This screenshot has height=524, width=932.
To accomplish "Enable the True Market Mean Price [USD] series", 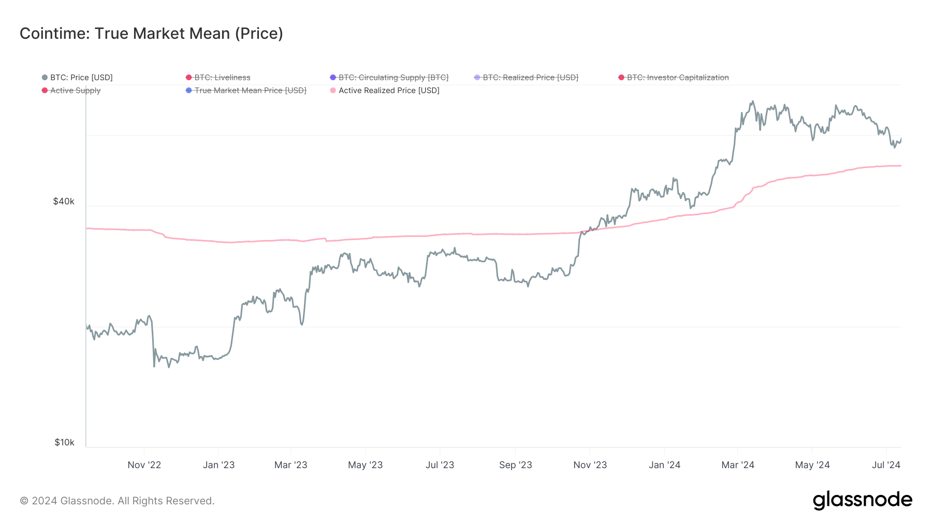I will pos(246,91).
